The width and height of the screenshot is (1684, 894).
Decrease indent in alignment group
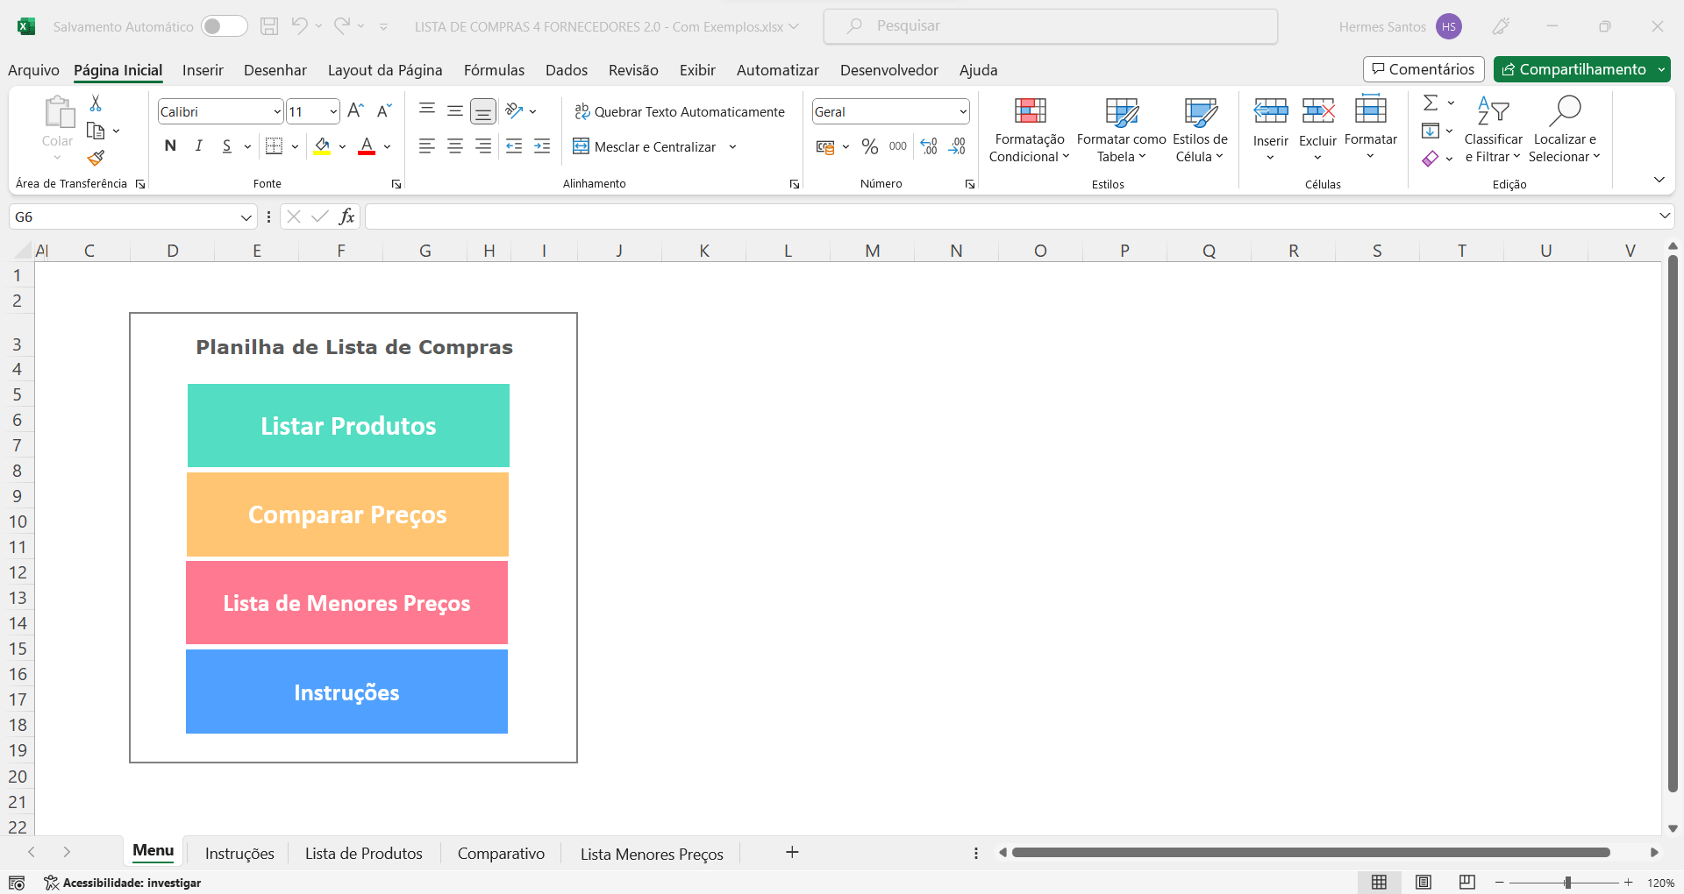pos(514,146)
